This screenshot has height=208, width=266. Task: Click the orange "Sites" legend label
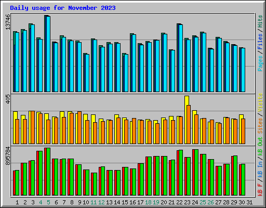pos(260,126)
